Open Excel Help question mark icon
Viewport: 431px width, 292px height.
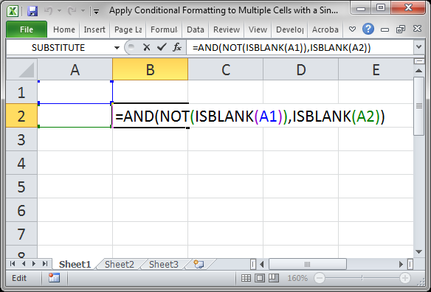click(x=368, y=29)
